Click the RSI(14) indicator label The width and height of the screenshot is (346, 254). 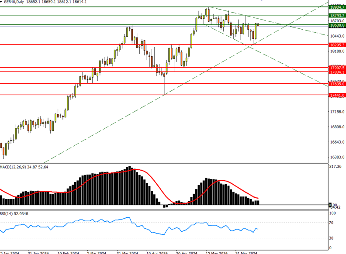pyautogui.click(x=8, y=214)
